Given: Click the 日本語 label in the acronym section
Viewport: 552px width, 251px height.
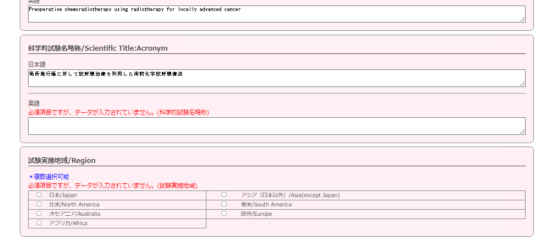Looking at the screenshot, I should click(x=37, y=64).
